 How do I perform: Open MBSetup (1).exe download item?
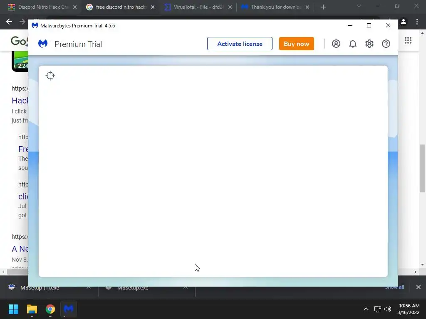[40, 287]
